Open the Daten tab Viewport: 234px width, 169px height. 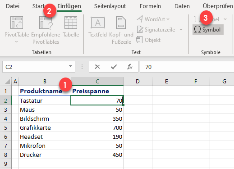coord(182,6)
